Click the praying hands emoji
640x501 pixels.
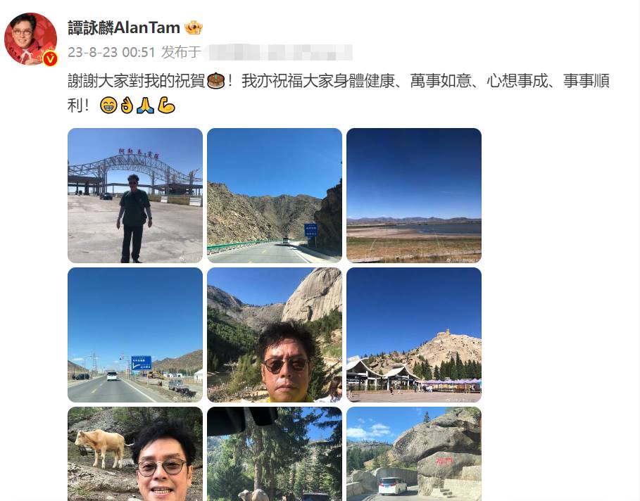coord(145,106)
